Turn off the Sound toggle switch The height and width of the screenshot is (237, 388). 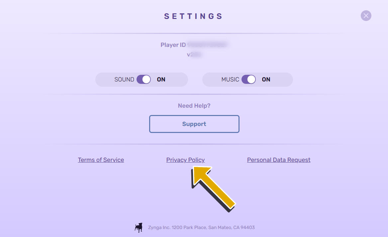pos(144,79)
